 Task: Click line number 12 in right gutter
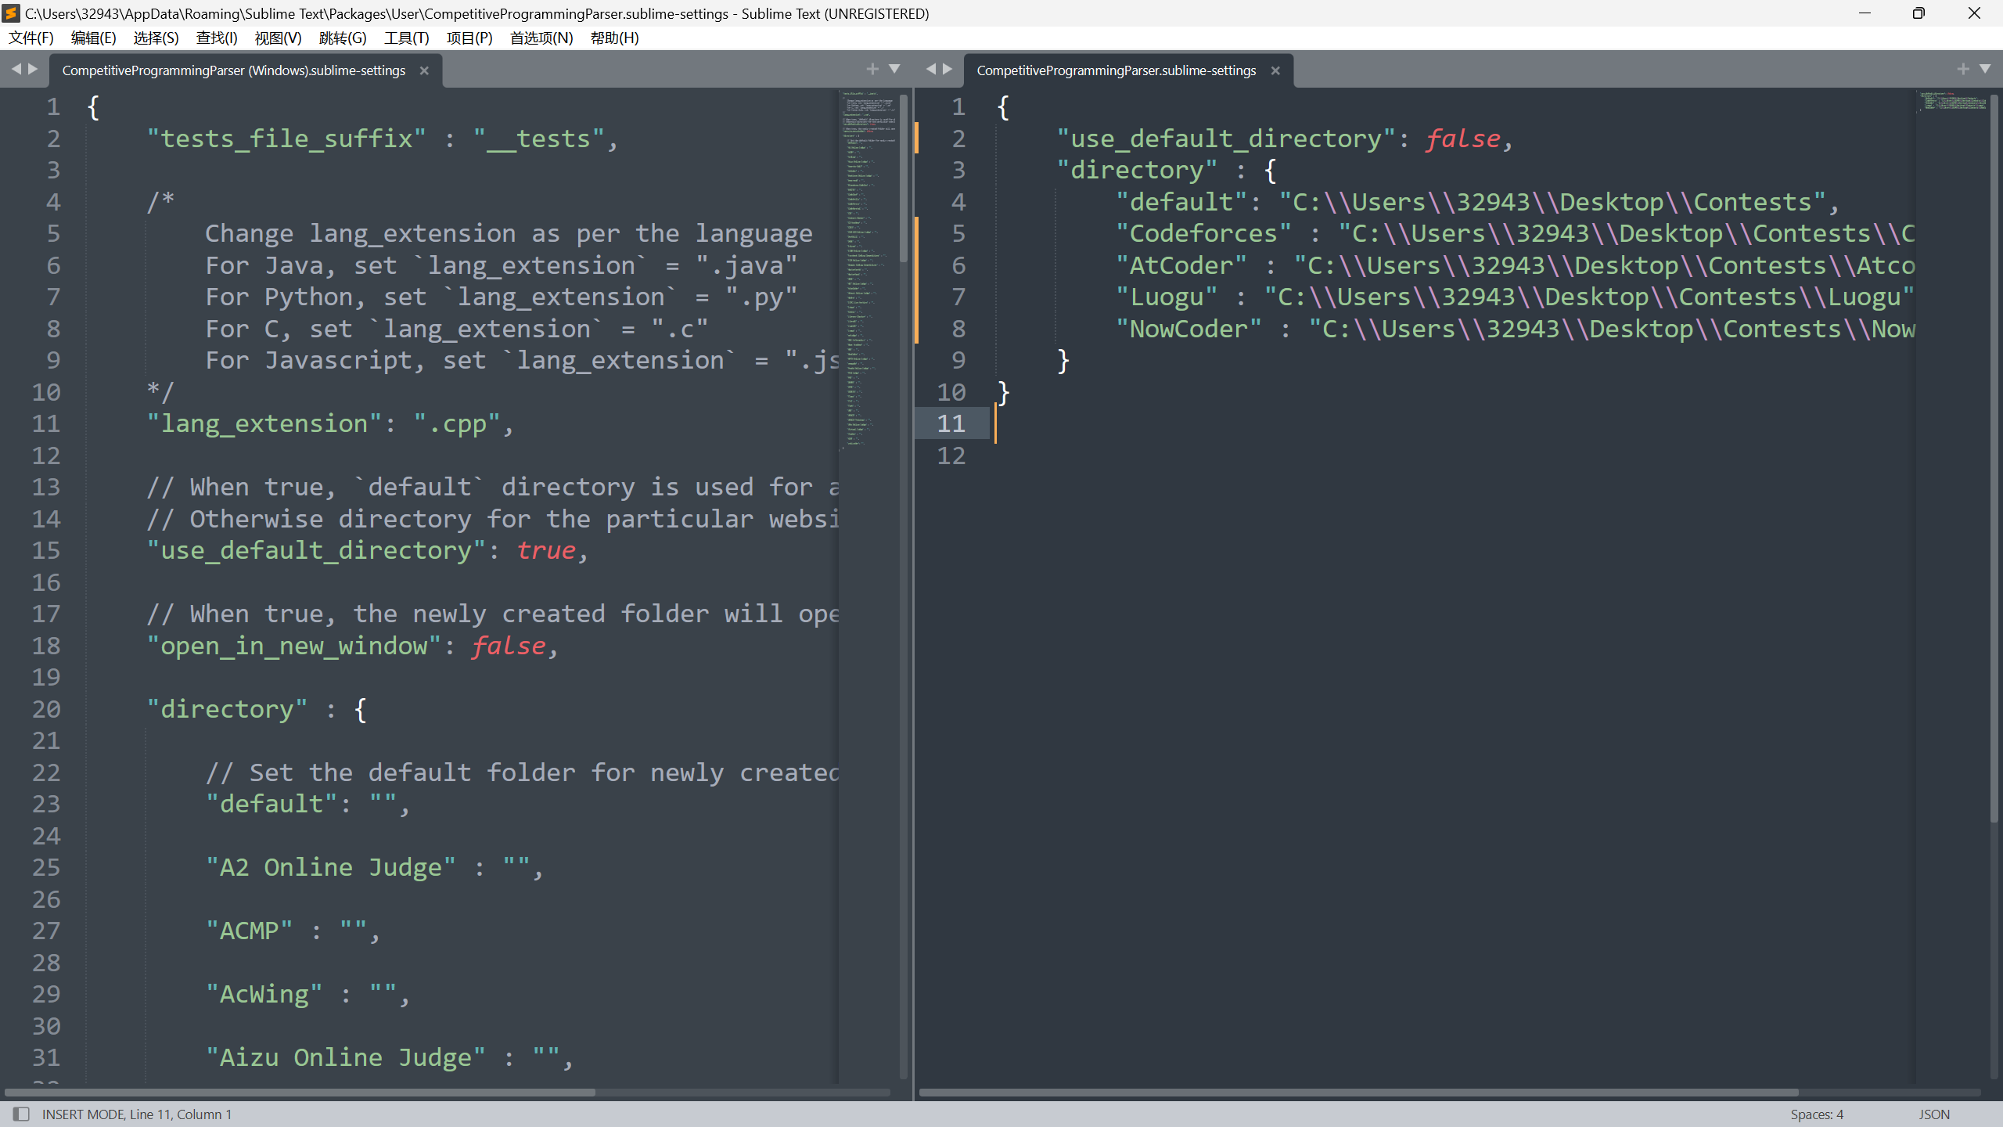pos(951,455)
